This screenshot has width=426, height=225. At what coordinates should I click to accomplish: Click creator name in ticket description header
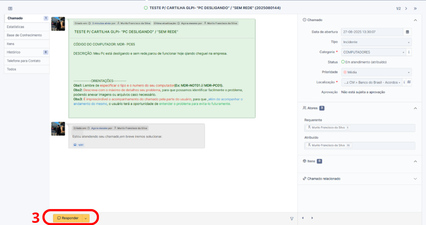tap(136, 23)
